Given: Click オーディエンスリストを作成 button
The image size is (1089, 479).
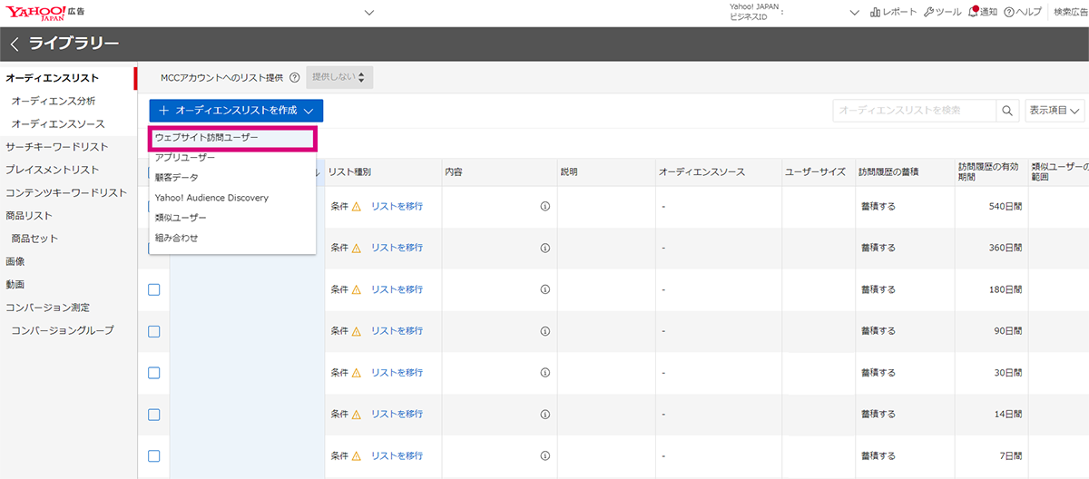Looking at the screenshot, I should pos(236,111).
